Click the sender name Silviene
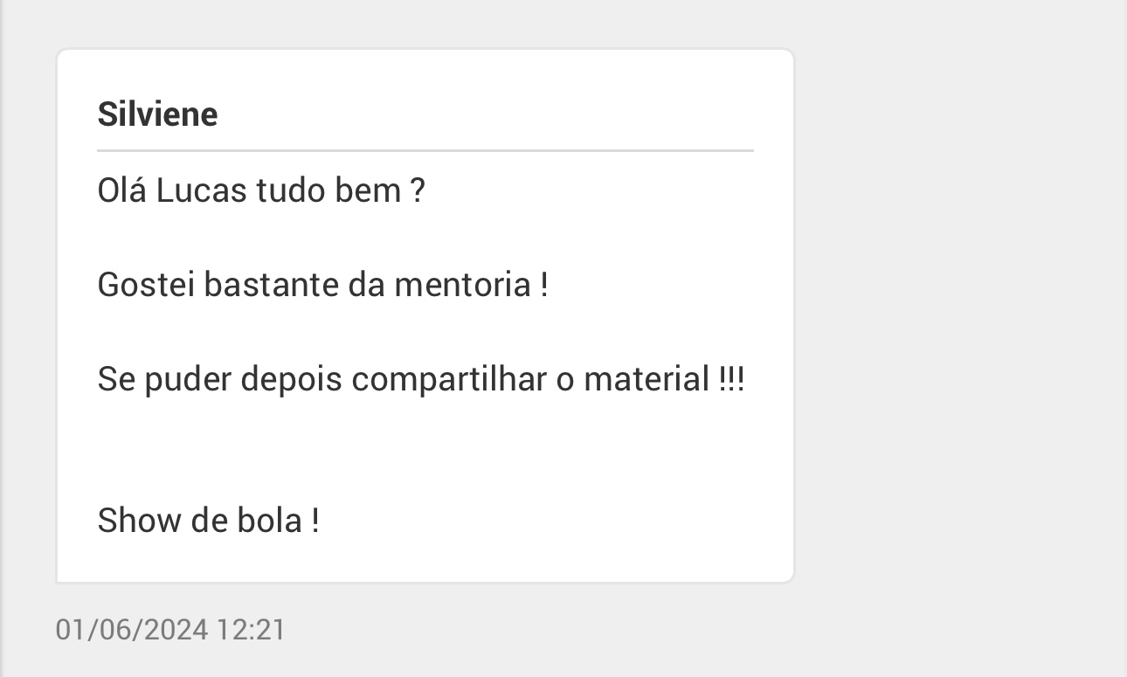Image resolution: width=1127 pixels, height=677 pixels. coord(157,114)
